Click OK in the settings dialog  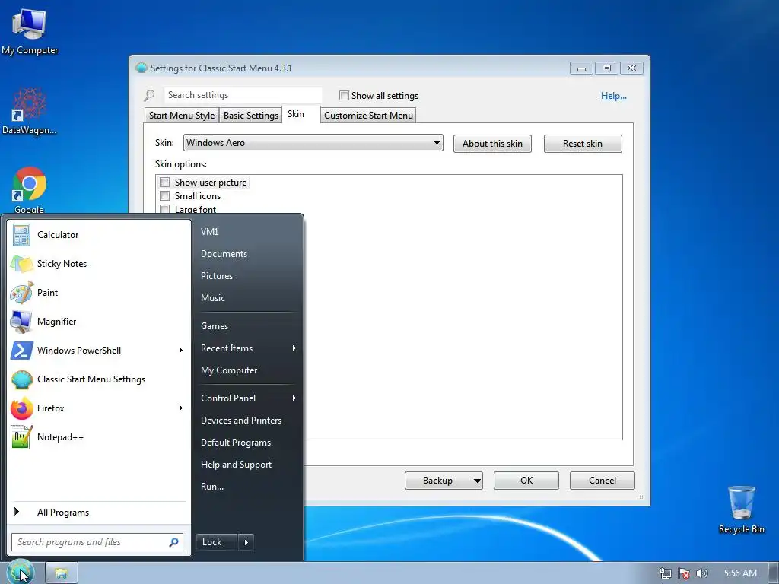click(526, 481)
